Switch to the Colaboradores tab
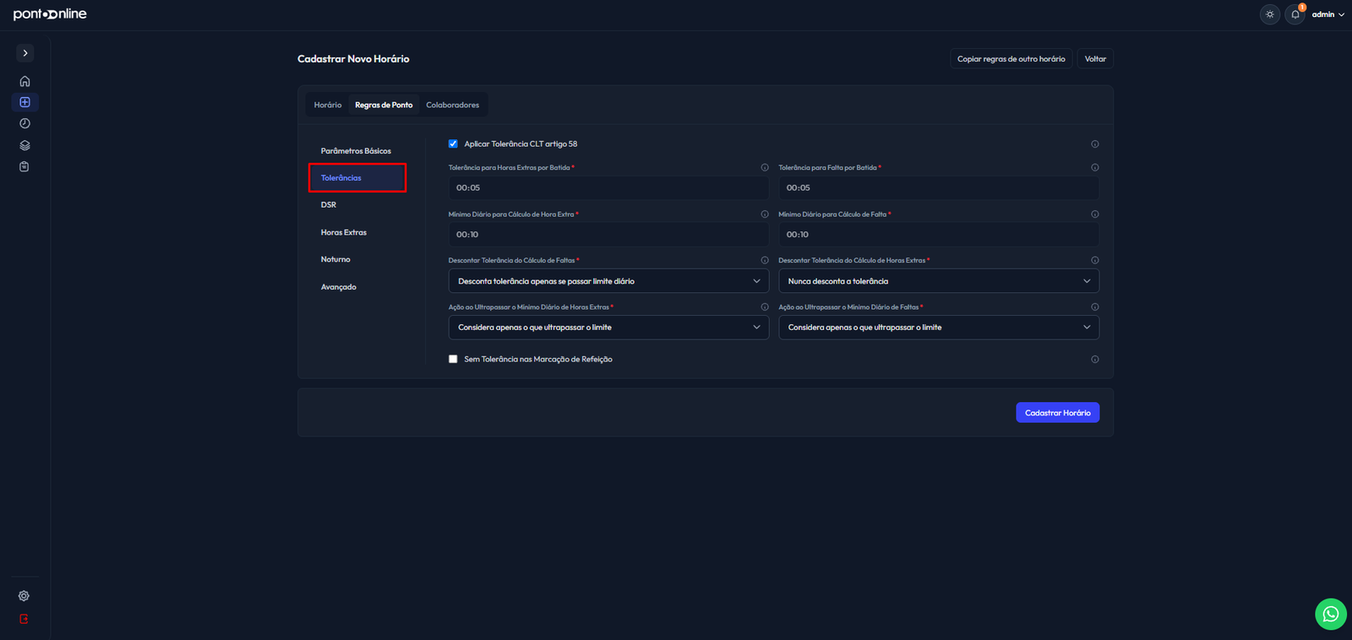The image size is (1352, 640). (452, 105)
